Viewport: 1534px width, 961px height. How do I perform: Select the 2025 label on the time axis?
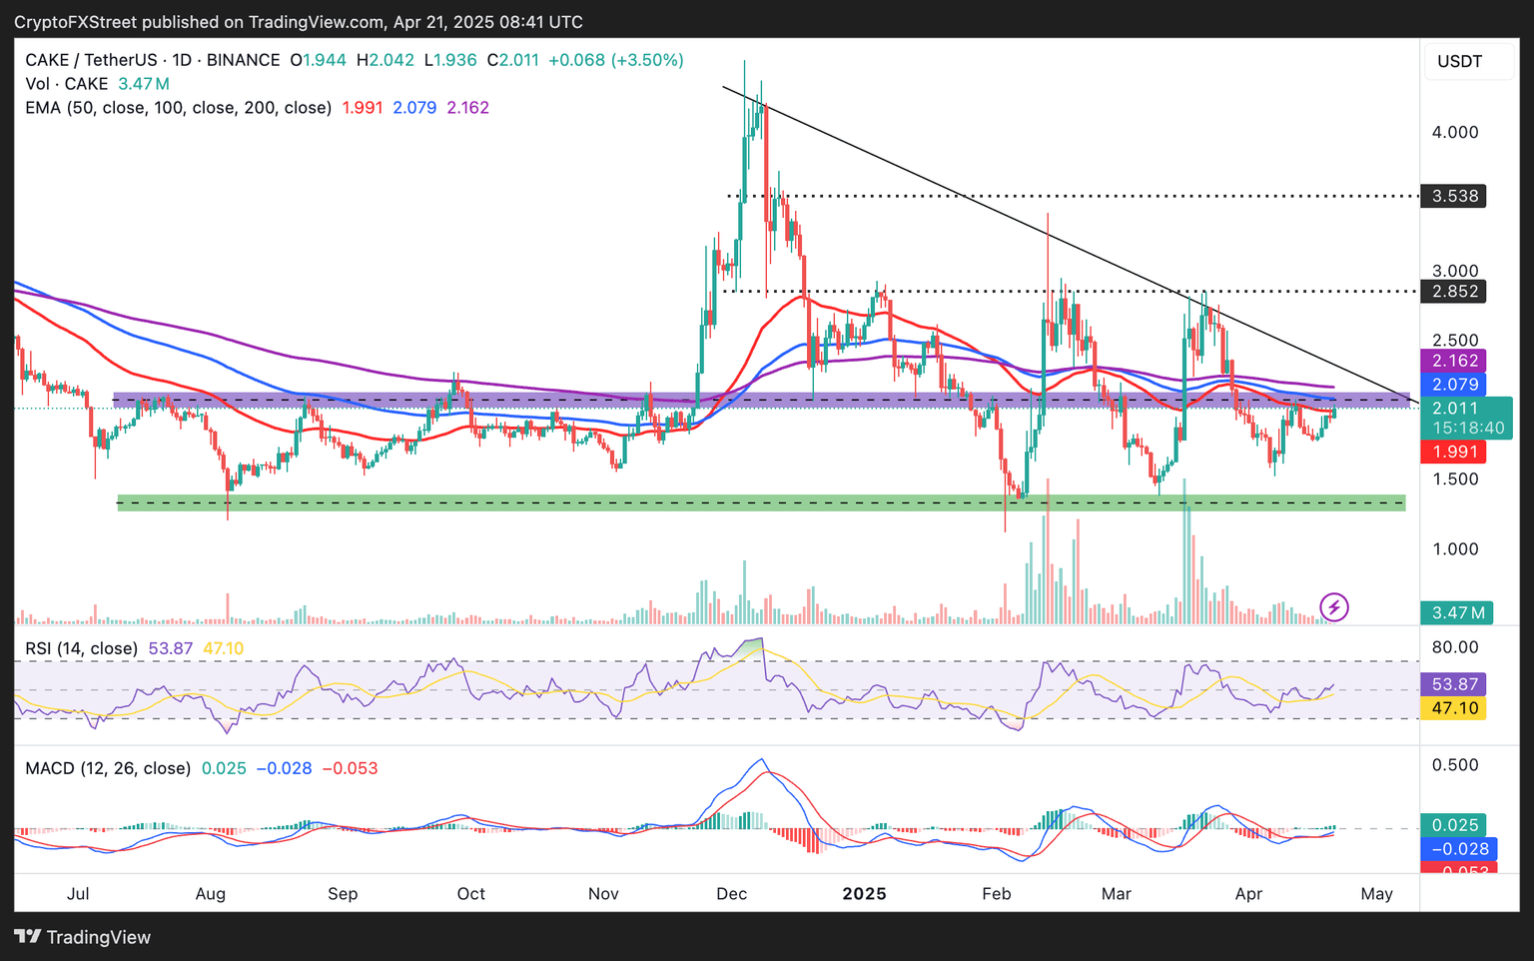click(865, 893)
